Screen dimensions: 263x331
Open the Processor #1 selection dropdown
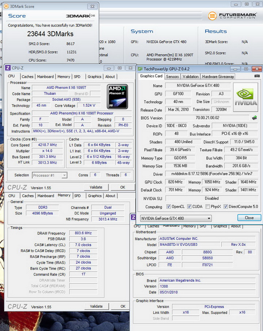49,175
